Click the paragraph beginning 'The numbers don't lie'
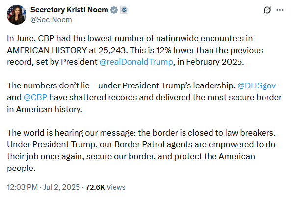This screenshot has width=291, height=198. [144, 97]
